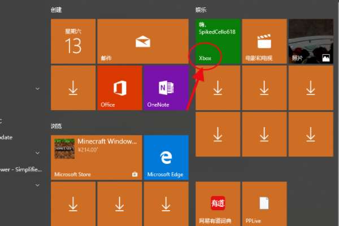Open the 'wer - Simplifie...' app entry

coord(21,169)
